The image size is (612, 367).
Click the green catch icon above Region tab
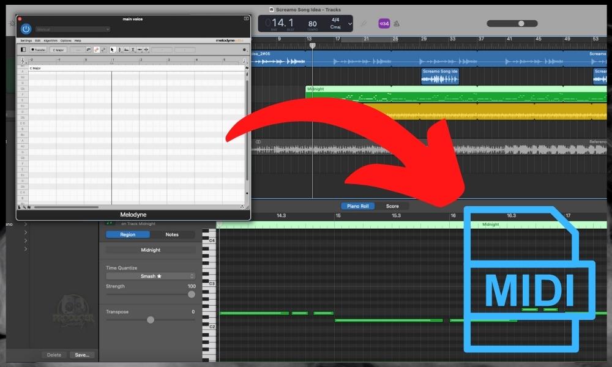[110, 223]
